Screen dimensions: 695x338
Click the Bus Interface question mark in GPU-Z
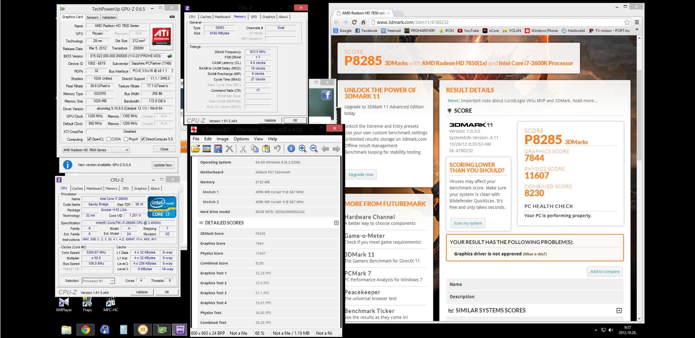(x=172, y=71)
